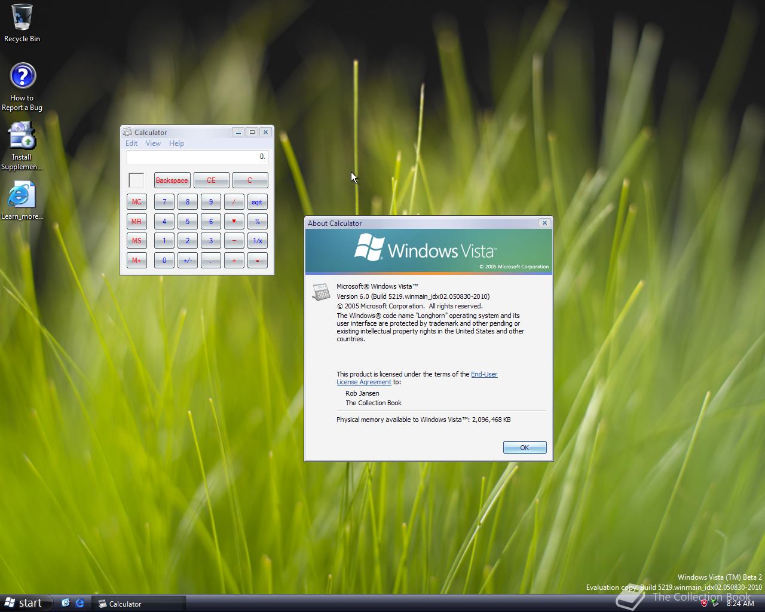
Task: Close the Calculator window
Action: click(266, 132)
